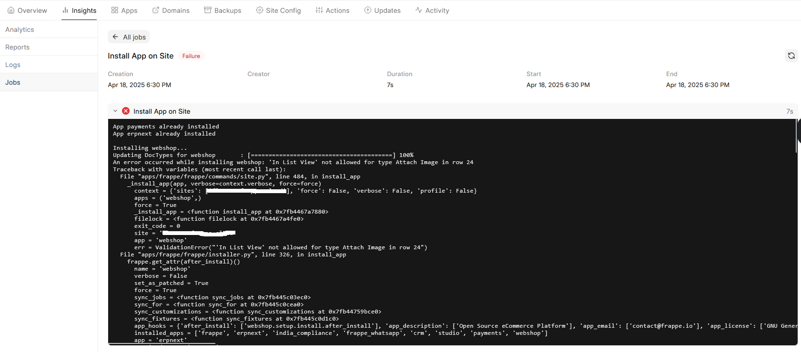
Task: Select Analytics in the sidebar
Action: (x=49, y=29)
